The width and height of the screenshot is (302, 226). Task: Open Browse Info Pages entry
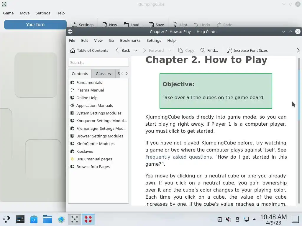tap(99, 167)
